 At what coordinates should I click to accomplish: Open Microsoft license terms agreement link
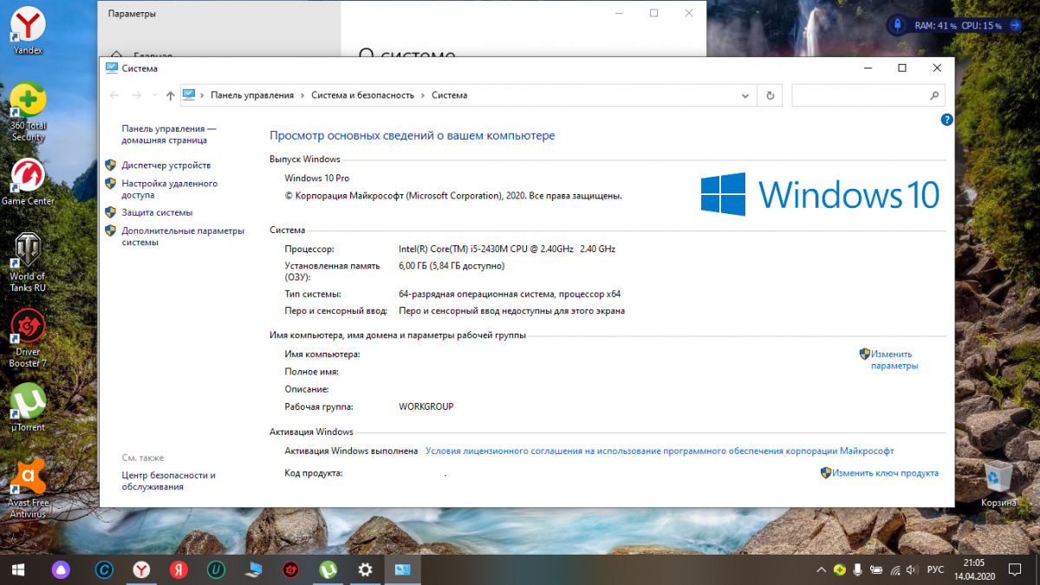[660, 451]
